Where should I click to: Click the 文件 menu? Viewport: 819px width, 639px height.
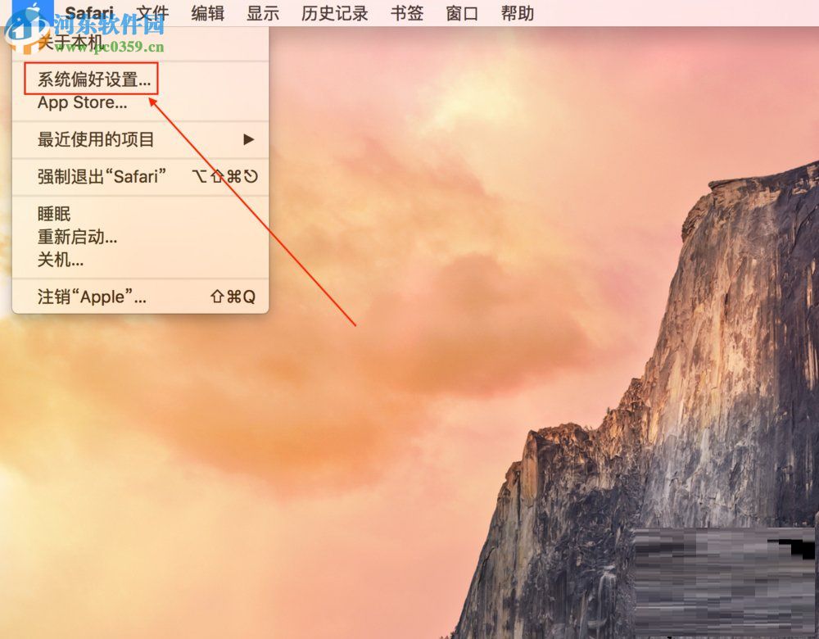tap(153, 12)
